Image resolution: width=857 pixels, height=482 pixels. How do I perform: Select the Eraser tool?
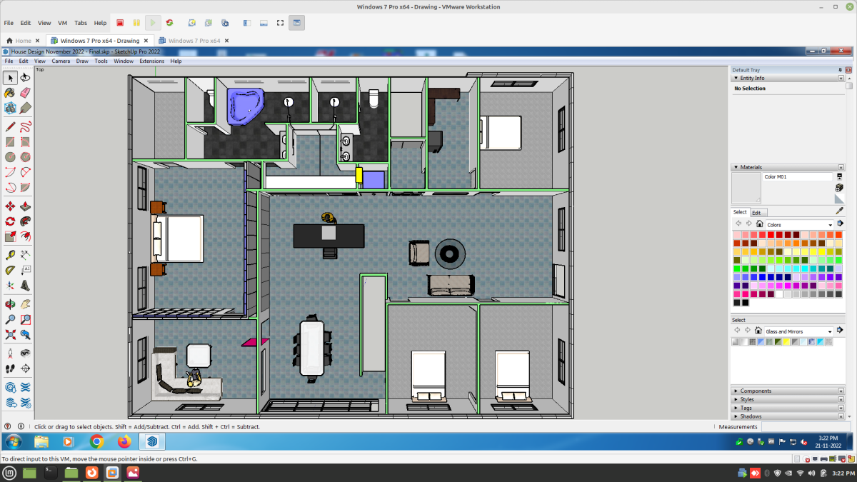(x=26, y=93)
